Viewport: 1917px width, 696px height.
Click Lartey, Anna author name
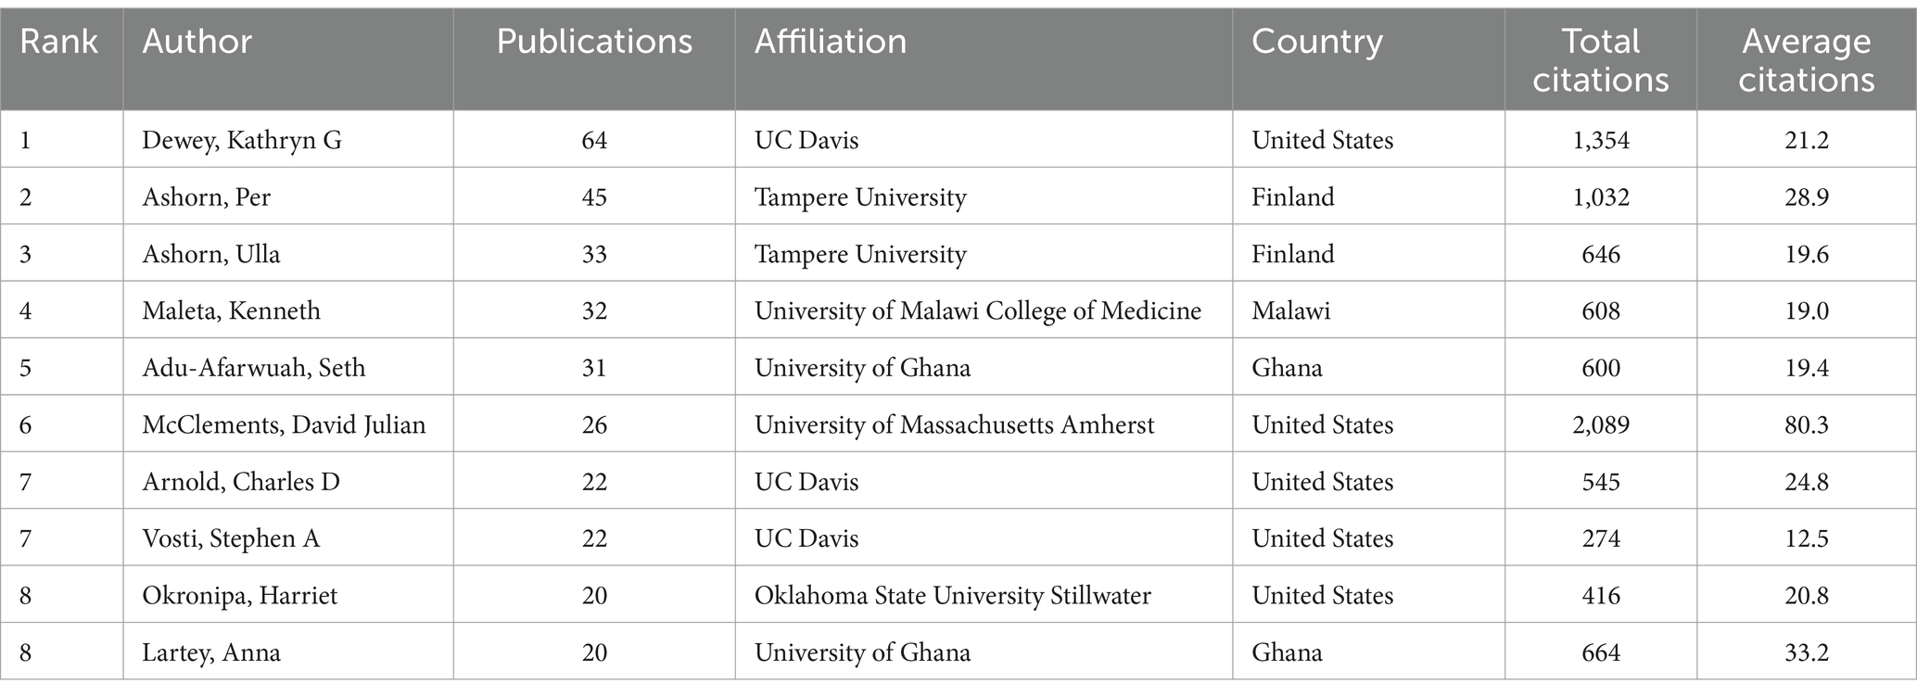tap(211, 652)
